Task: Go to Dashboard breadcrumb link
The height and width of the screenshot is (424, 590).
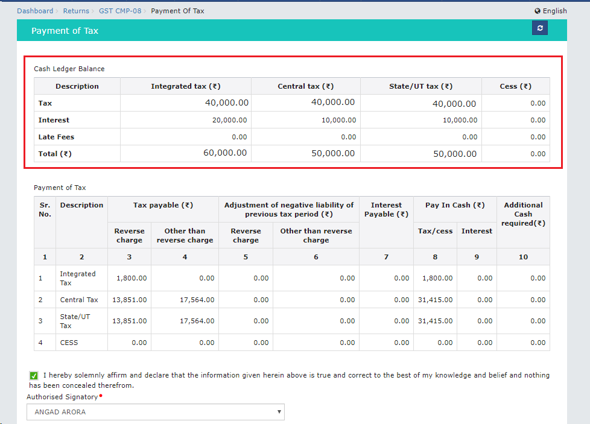Action: [35, 11]
